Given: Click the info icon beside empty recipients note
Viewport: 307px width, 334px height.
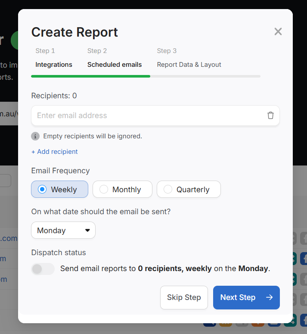Looking at the screenshot, I should coord(35,136).
